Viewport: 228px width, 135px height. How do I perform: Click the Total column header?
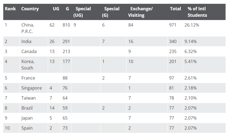[x=175, y=9]
